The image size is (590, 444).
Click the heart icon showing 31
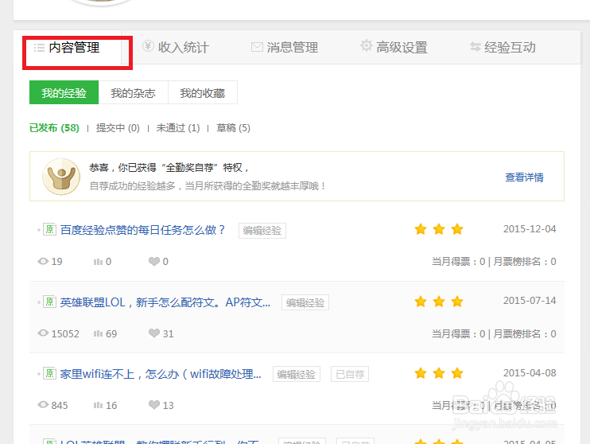point(154,333)
